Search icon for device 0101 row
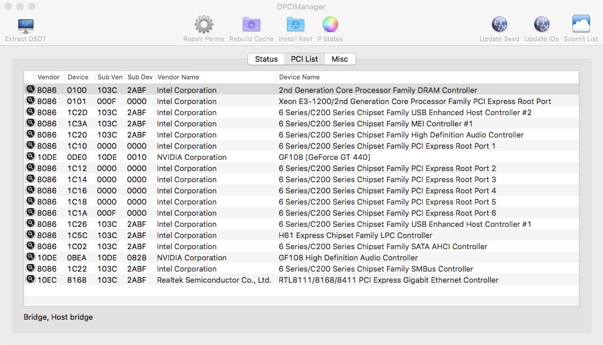Screen dimensions: 603x345 31,101
